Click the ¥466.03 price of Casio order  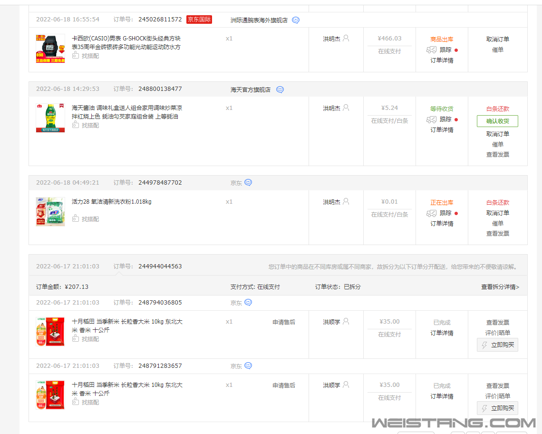coord(389,39)
